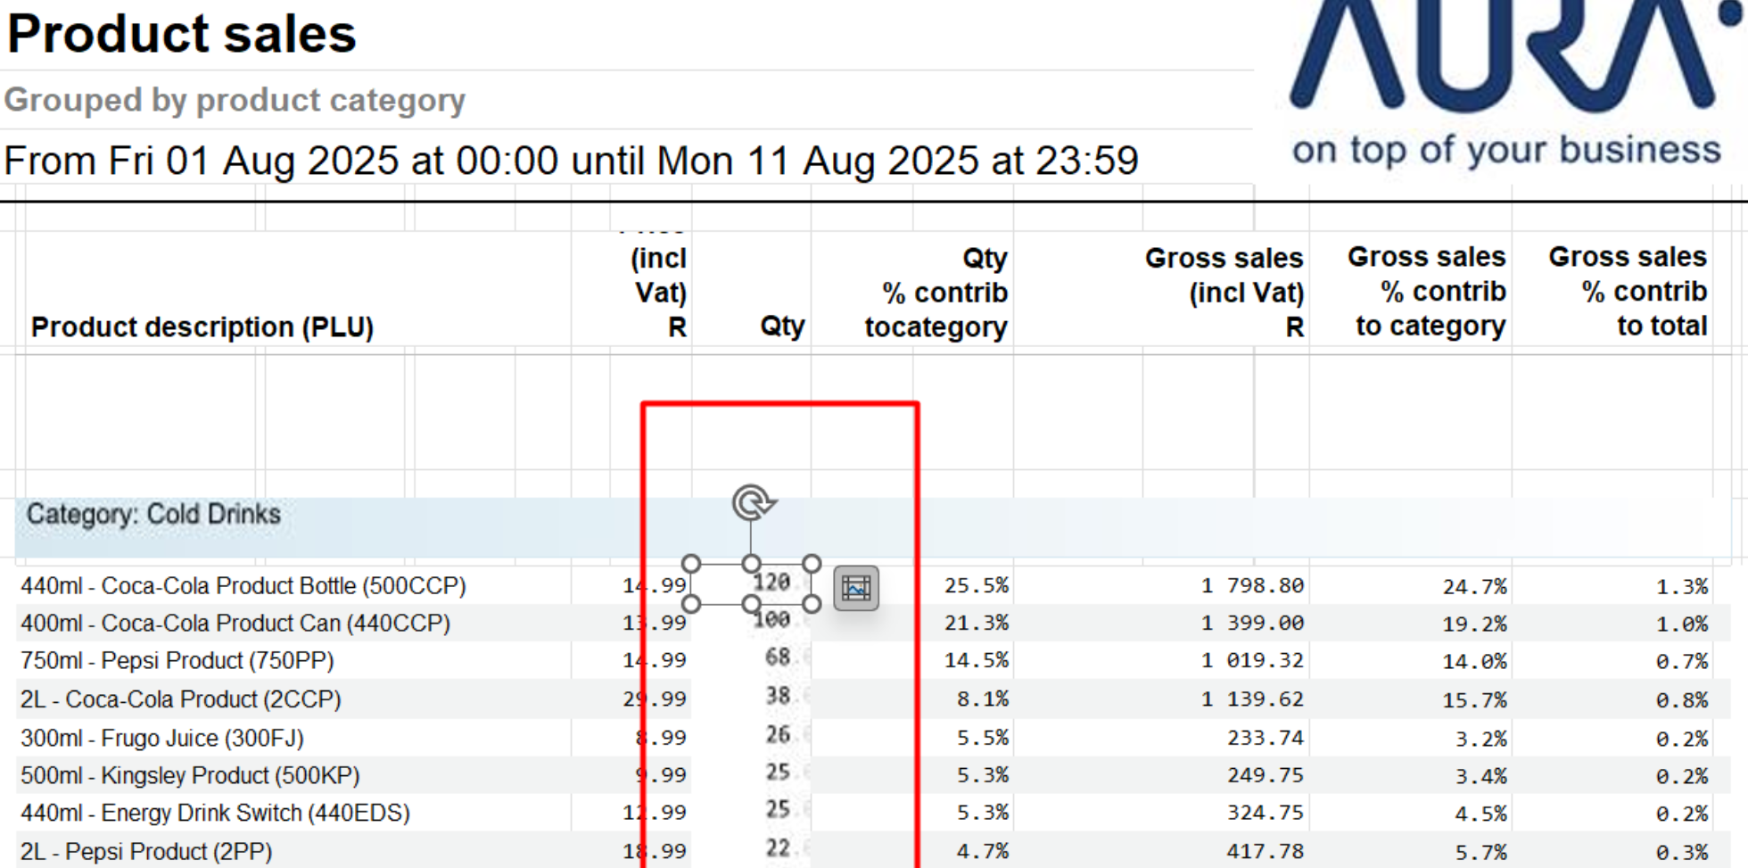Viewport: 1748px width, 868px height.
Task: Click the 3.2% category contribution value
Action: 1481,740
